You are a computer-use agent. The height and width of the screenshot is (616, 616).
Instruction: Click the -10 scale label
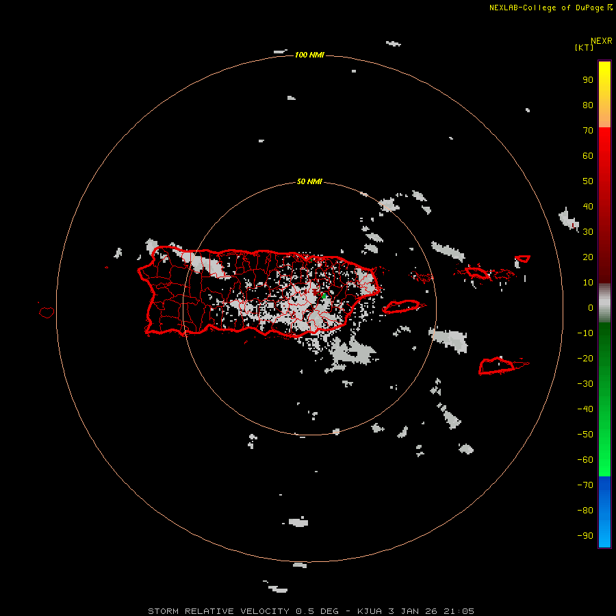tap(585, 333)
